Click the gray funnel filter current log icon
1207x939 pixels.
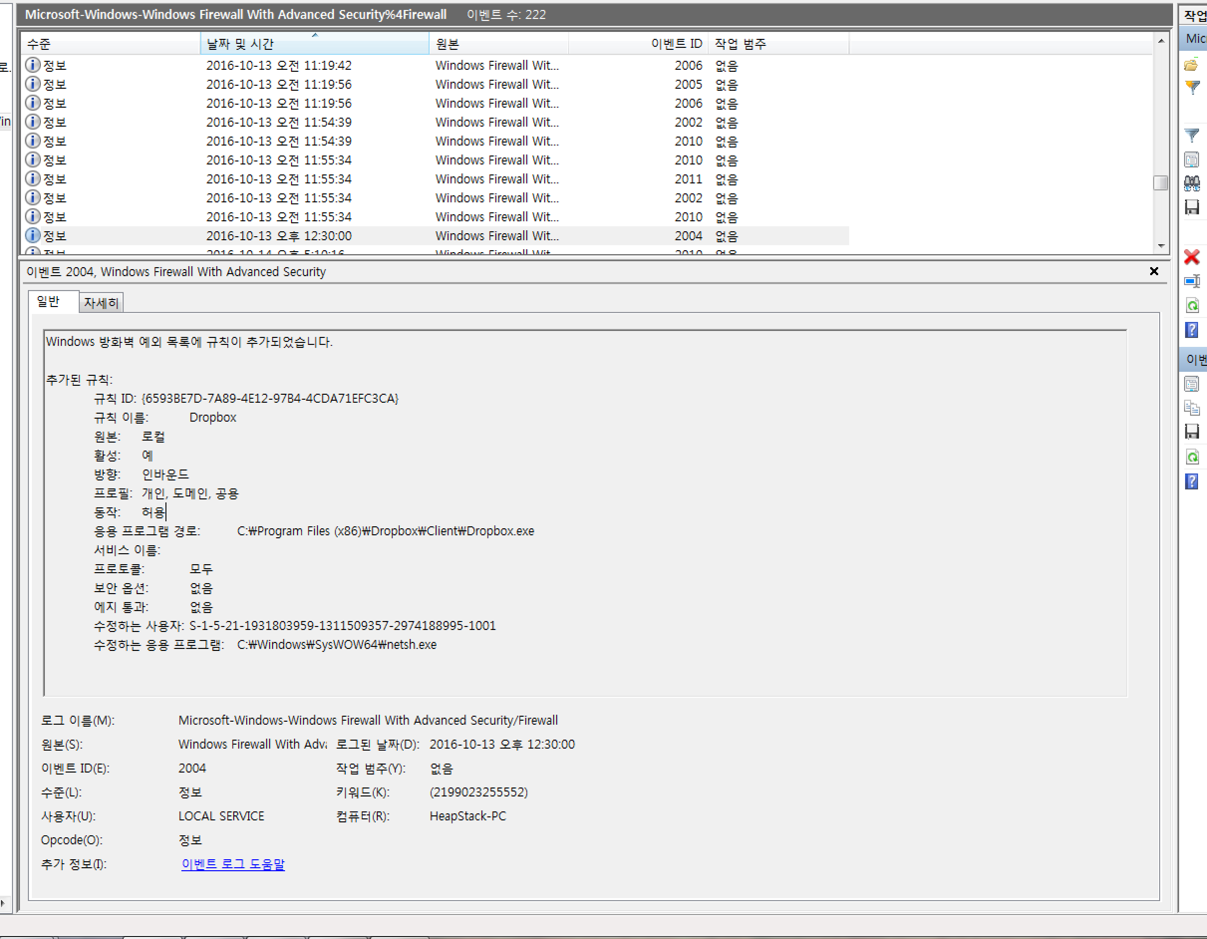tap(1192, 136)
